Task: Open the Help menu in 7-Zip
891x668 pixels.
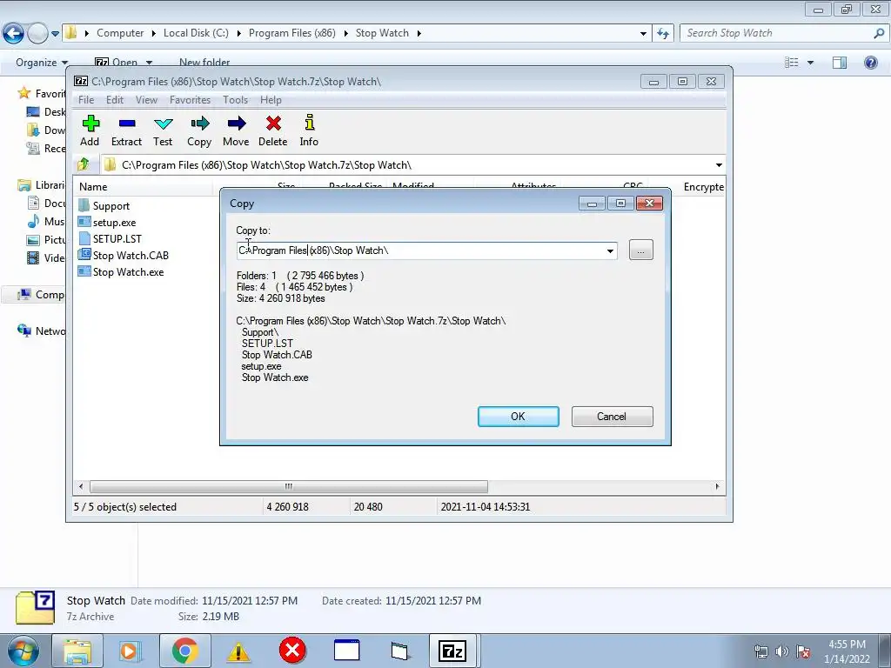Action: pyautogui.click(x=271, y=100)
